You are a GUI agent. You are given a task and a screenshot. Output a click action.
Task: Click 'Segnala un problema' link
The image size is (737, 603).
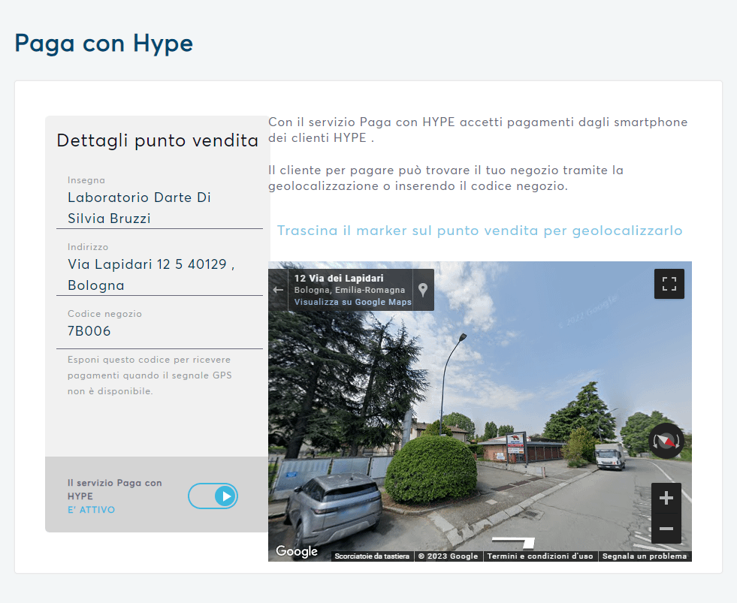(645, 556)
